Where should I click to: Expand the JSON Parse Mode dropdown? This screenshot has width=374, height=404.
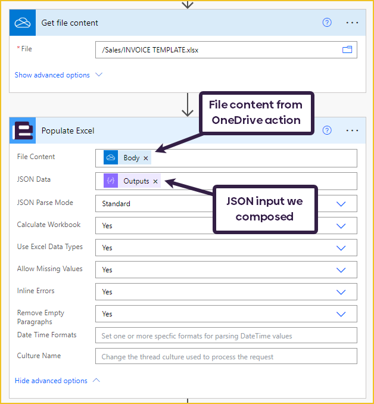(341, 204)
